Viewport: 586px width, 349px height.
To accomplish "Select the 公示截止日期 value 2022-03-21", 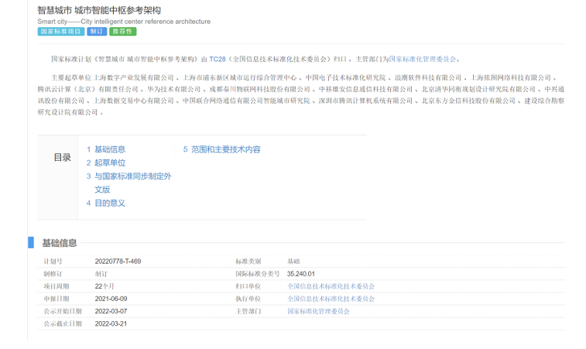I will click(111, 323).
